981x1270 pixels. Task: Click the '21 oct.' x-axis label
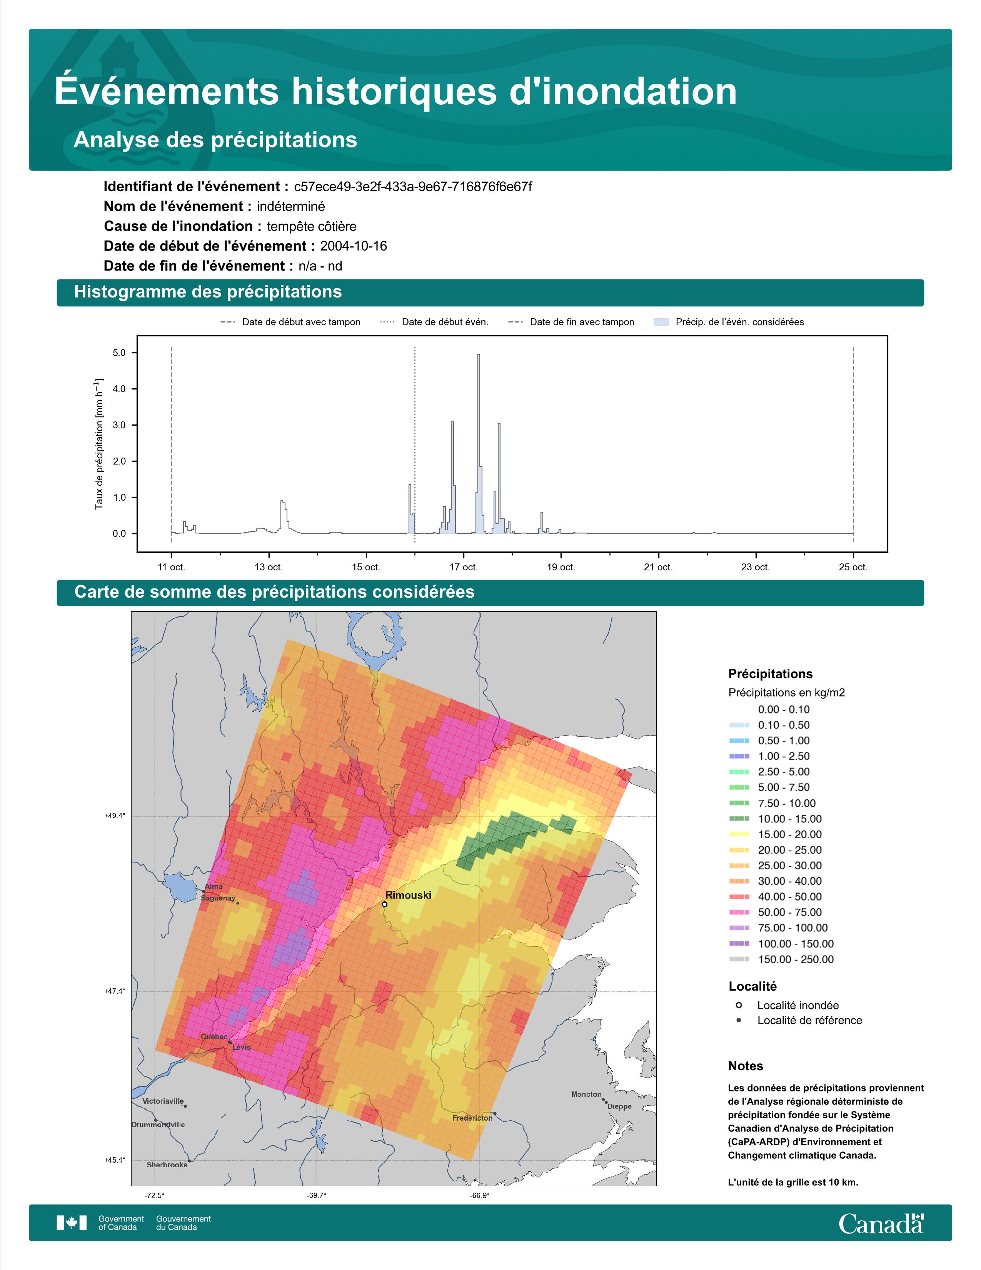[658, 567]
